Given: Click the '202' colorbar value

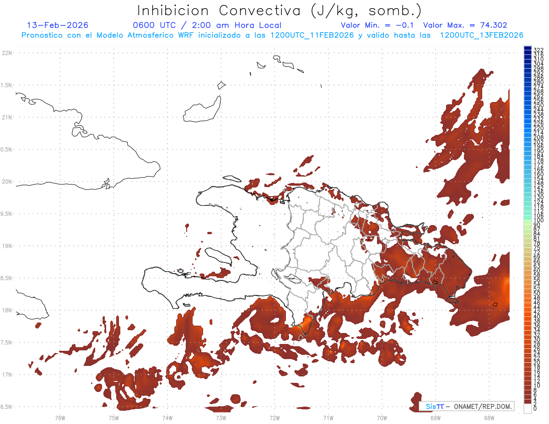Looking at the screenshot, I should (538, 142).
